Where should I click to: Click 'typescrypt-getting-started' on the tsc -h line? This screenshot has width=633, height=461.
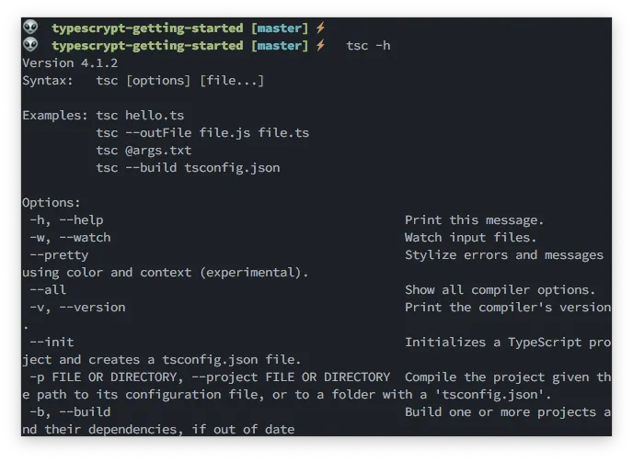(x=147, y=46)
